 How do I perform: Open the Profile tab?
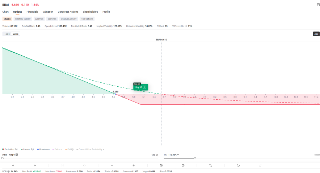106,12
